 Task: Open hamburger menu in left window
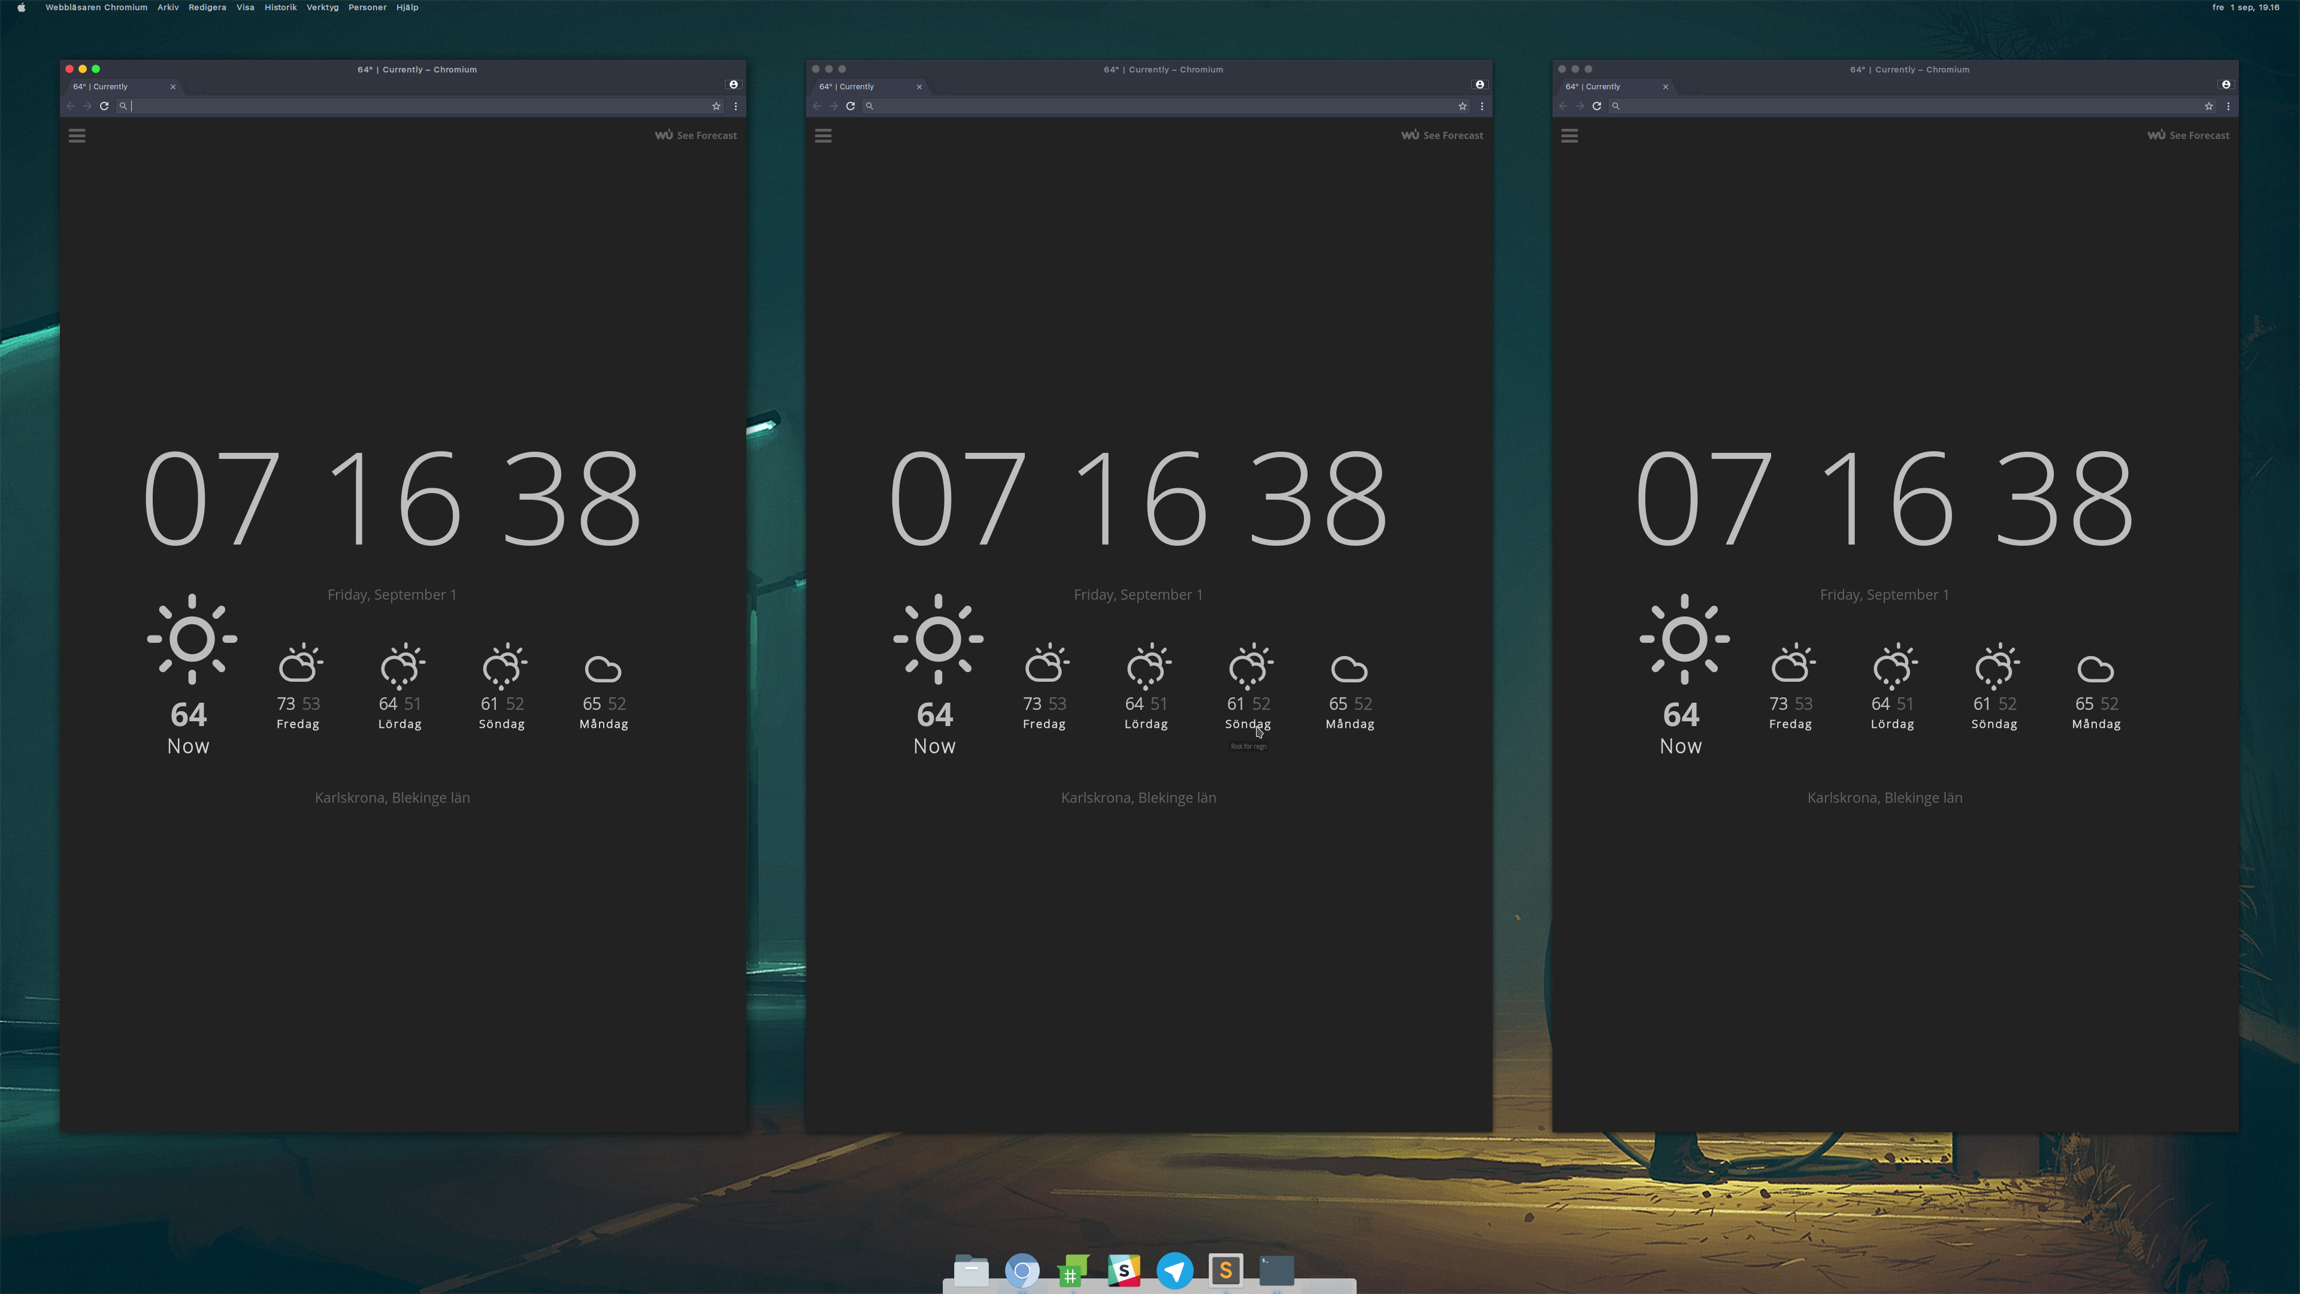(x=77, y=136)
